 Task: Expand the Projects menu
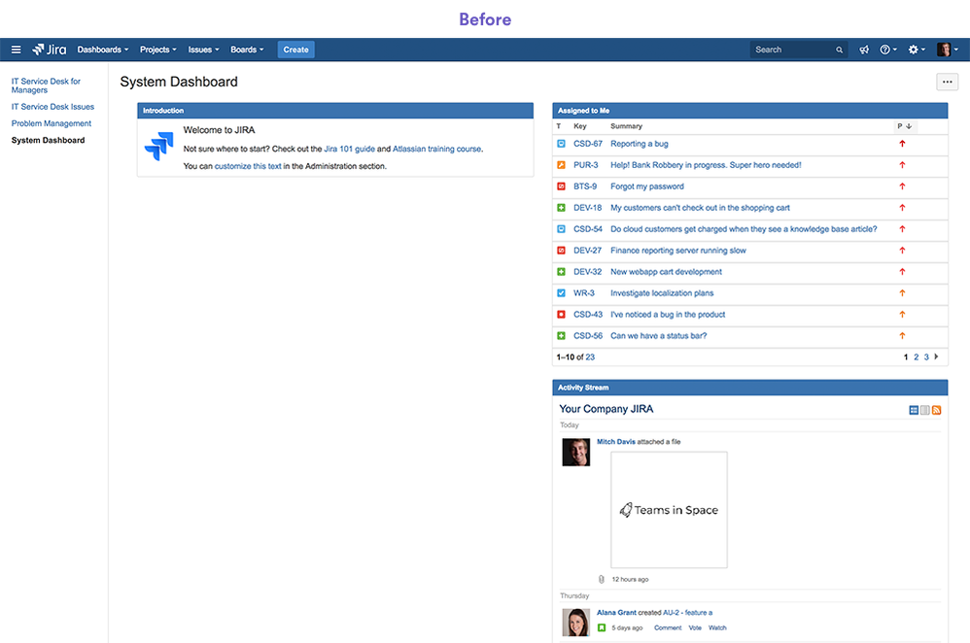157,50
